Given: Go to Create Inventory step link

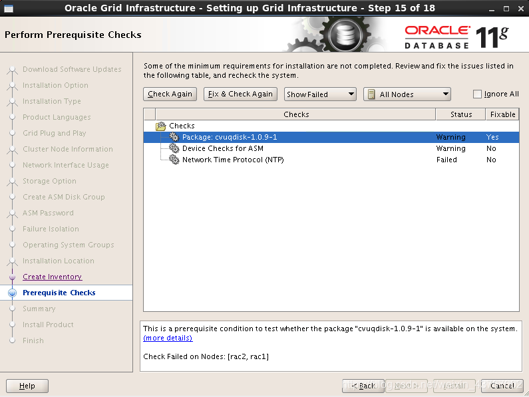Looking at the screenshot, I should click(53, 277).
